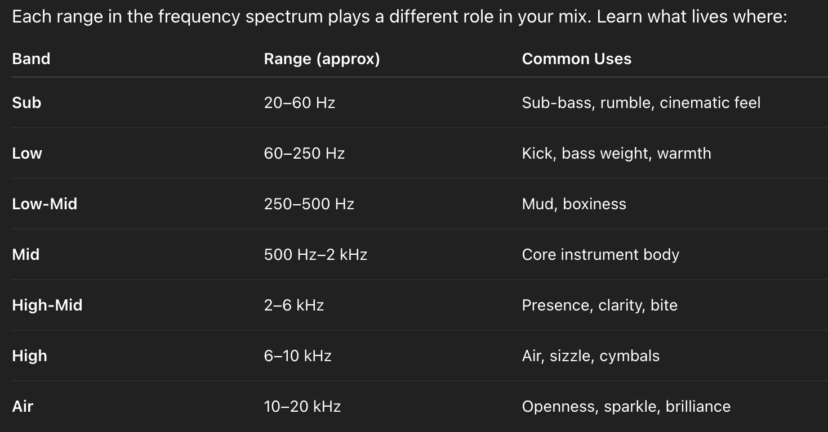Select the Low band row label
Image resolution: width=828 pixels, height=432 pixels.
tap(27, 154)
